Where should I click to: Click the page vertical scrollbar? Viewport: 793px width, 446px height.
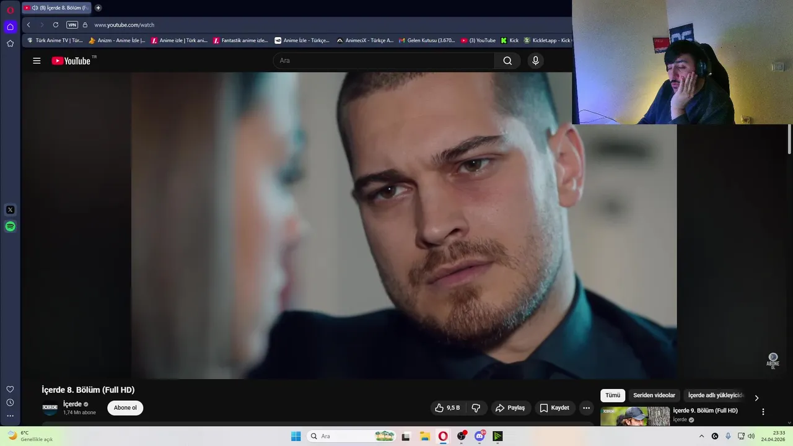pyautogui.click(x=790, y=139)
